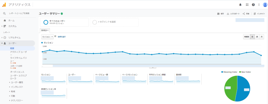Image resolution: width=268 pixels, height=104 pixels.
Task: Click the 保存 save disk icon
Action: tap(218, 14)
